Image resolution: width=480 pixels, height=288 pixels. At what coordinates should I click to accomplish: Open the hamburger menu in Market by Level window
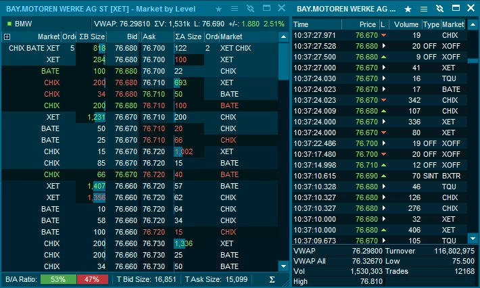coord(235,9)
